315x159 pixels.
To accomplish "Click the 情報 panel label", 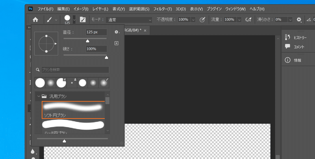I will pos(298,60).
